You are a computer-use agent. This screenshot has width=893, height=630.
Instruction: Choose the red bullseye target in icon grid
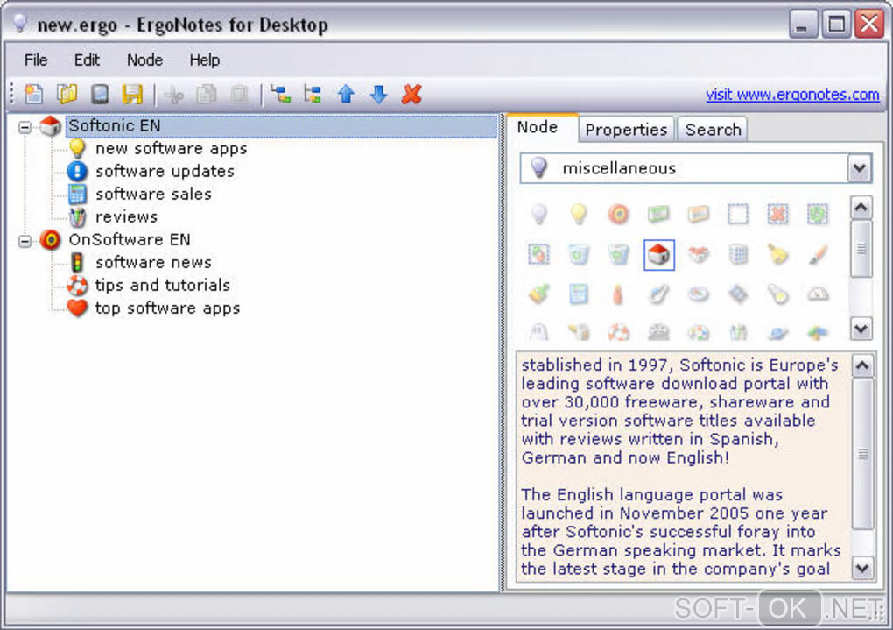pos(618,215)
